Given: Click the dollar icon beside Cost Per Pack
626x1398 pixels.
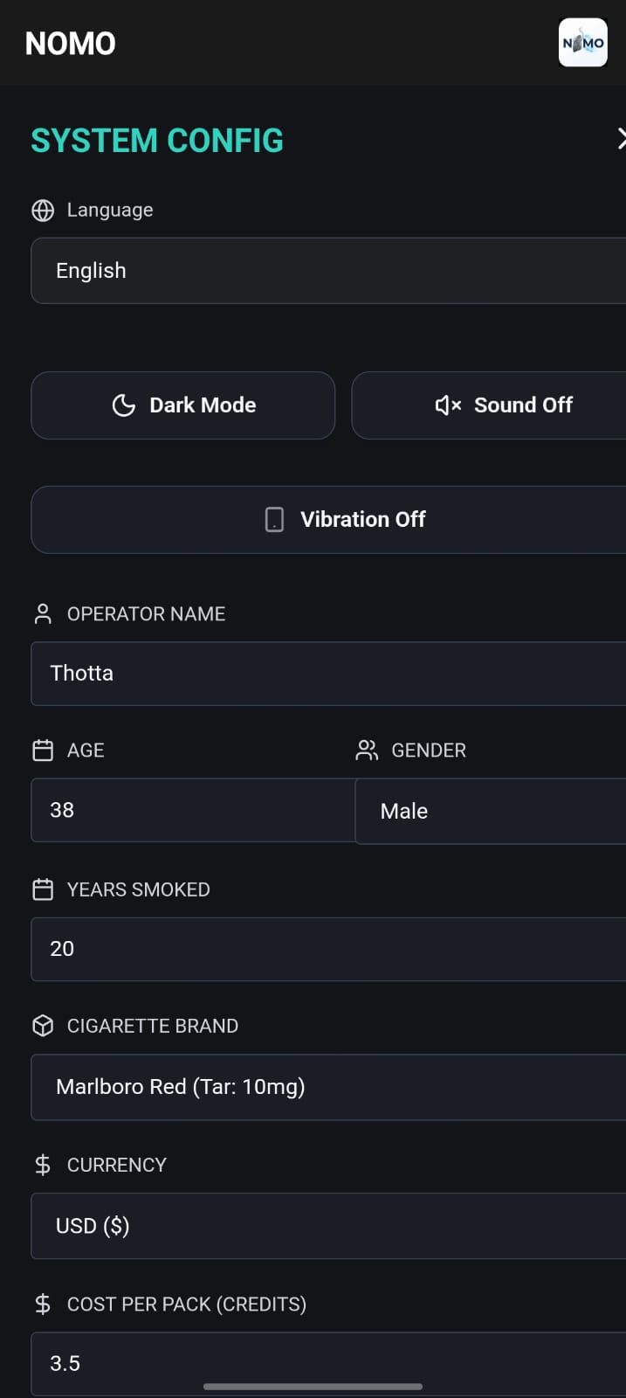Looking at the screenshot, I should (43, 1305).
